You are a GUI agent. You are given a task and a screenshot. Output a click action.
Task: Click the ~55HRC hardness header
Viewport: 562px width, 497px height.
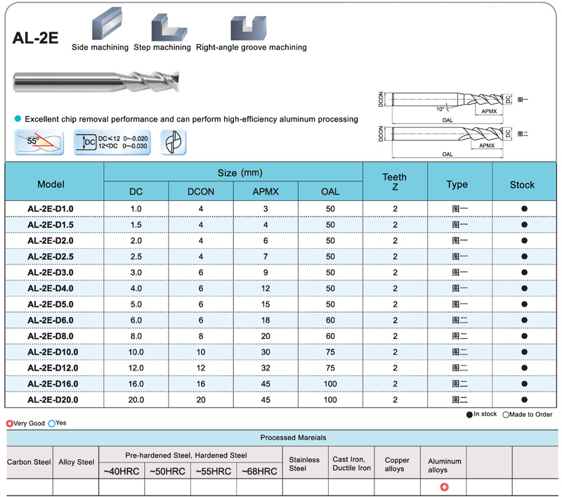(214, 471)
